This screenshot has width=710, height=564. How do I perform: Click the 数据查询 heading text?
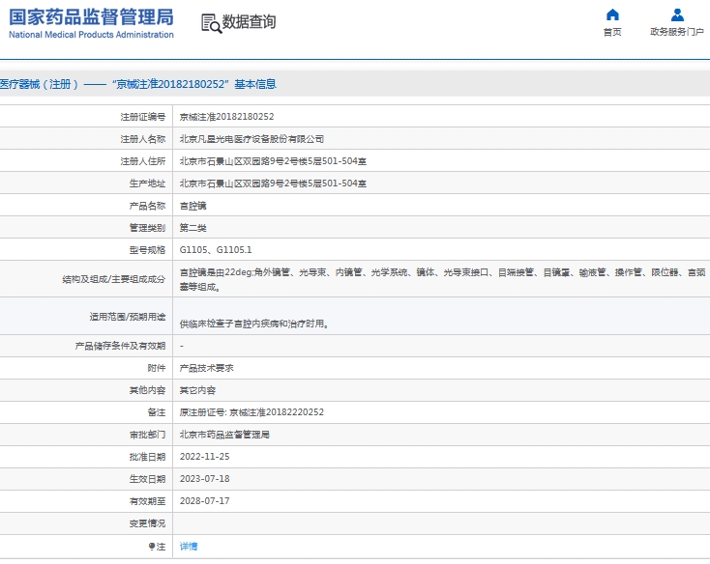click(249, 21)
